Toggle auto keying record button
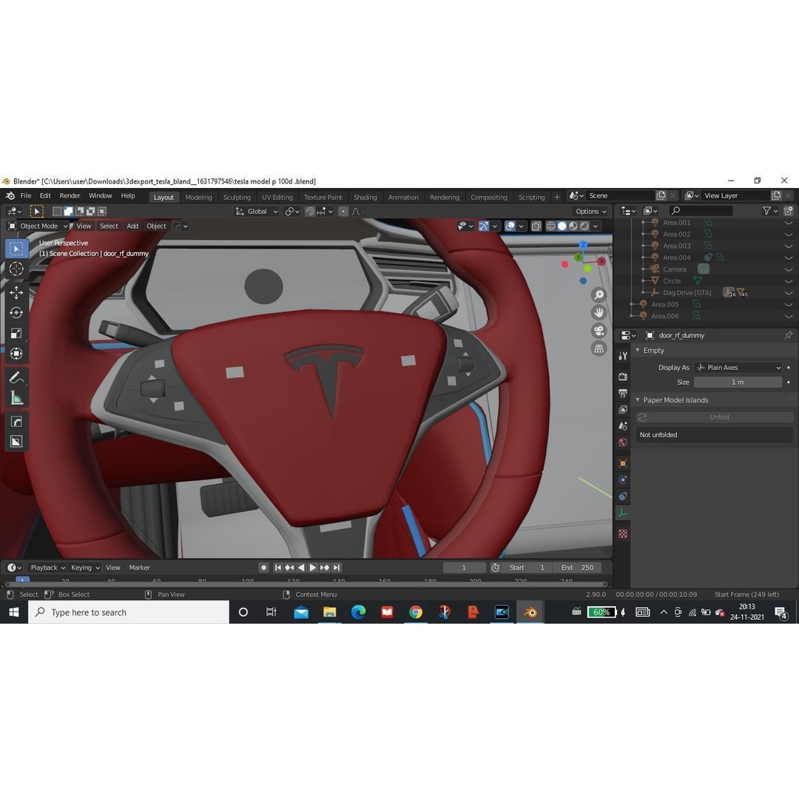The height and width of the screenshot is (799, 799). [263, 567]
